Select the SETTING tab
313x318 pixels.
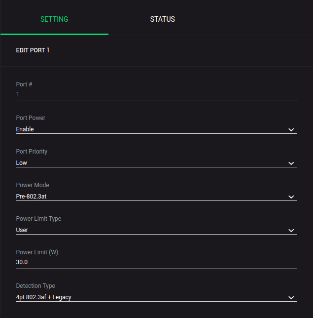pyautogui.click(x=54, y=19)
